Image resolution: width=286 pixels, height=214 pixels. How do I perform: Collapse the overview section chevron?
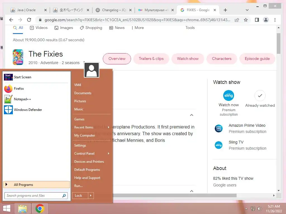click(x=192, y=115)
